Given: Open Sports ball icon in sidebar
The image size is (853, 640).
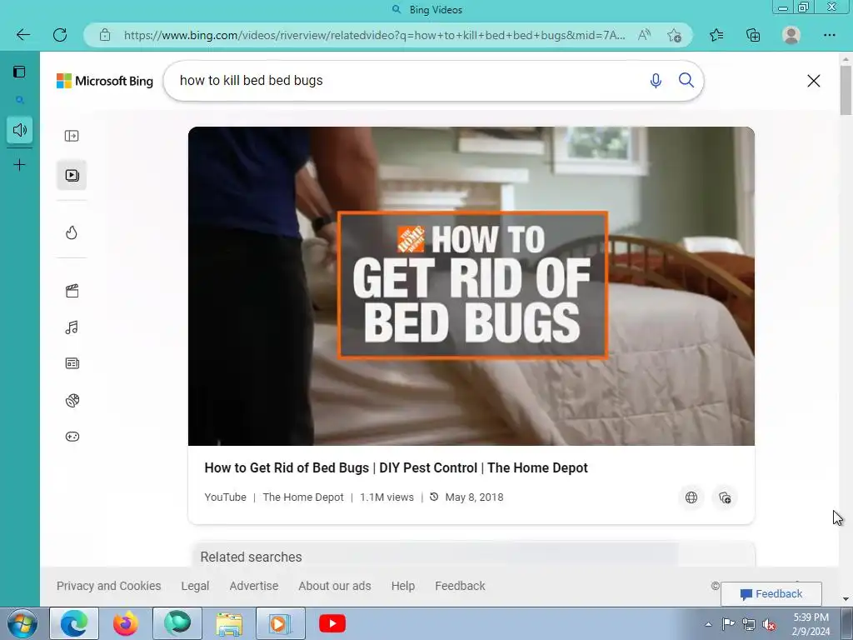Looking at the screenshot, I should pos(72,401).
